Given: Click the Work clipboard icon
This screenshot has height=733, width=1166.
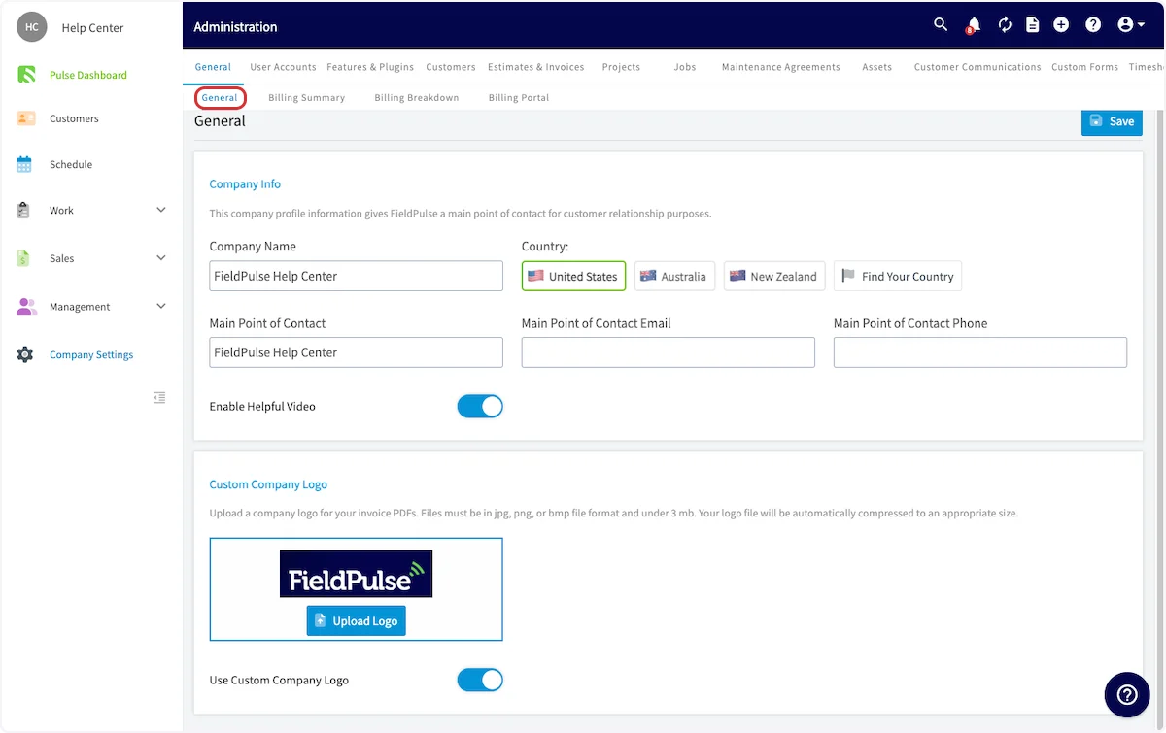Looking at the screenshot, I should click(x=25, y=210).
